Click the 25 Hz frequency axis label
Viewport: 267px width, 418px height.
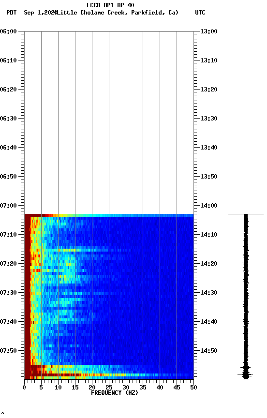[x=109, y=388]
